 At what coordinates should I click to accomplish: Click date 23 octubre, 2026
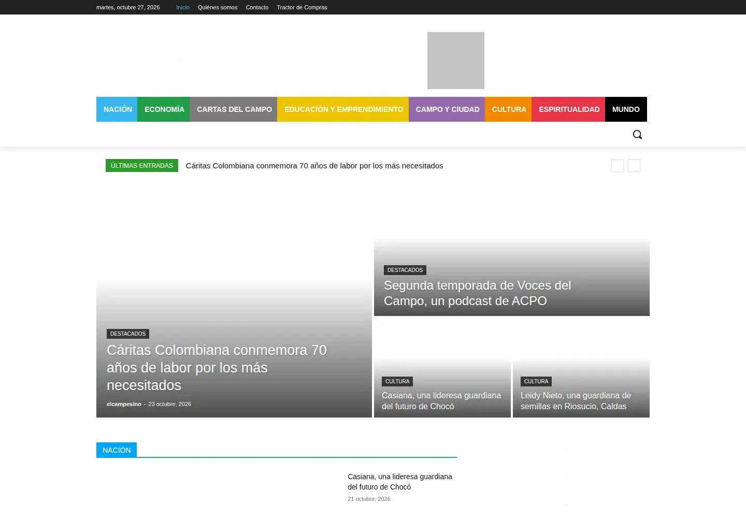pyautogui.click(x=170, y=404)
